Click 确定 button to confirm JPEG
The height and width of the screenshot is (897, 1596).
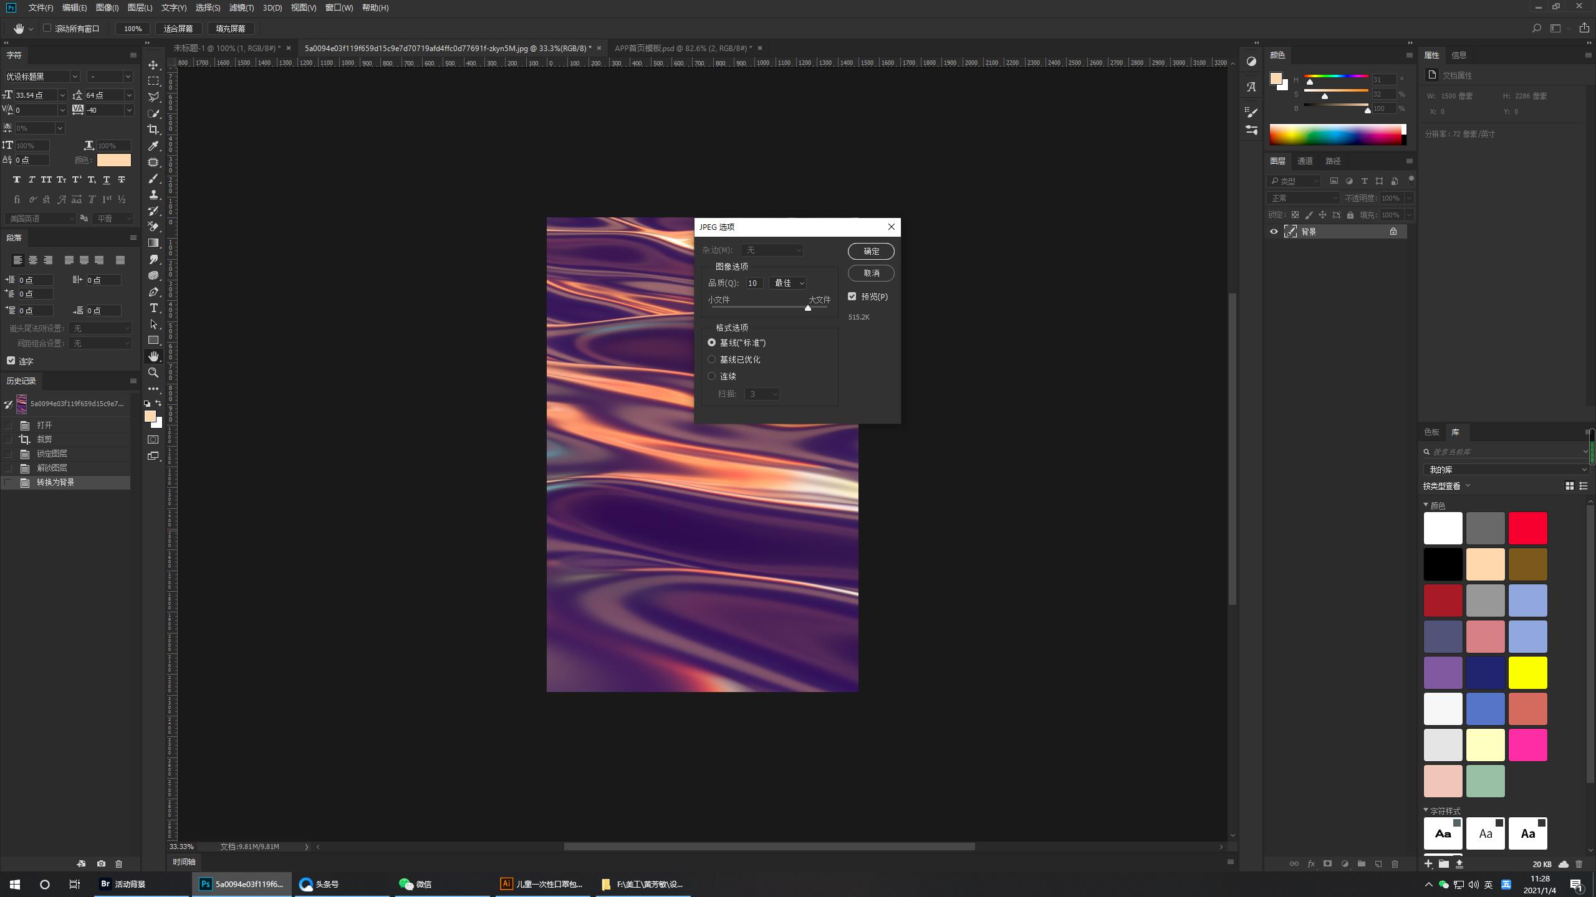(x=872, y=251)
